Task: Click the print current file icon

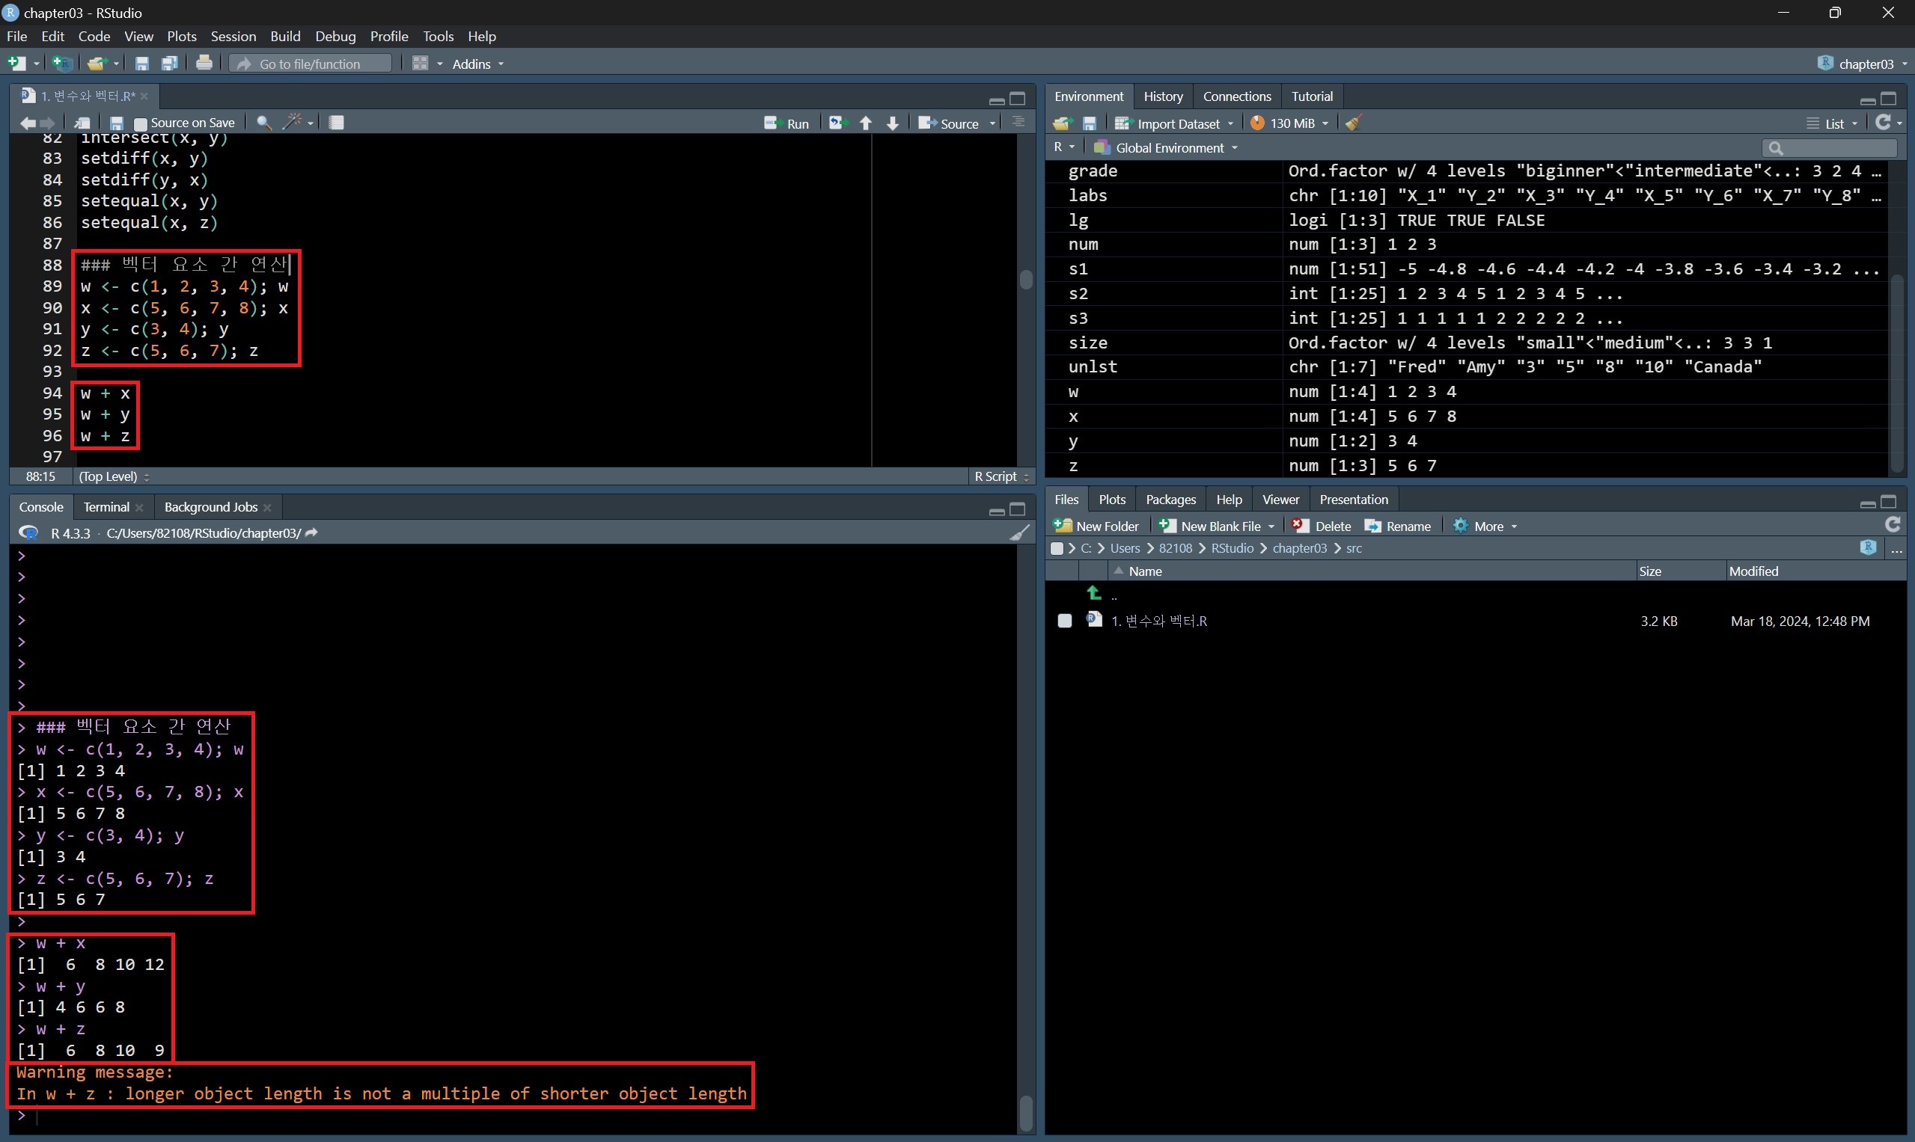Action: (x=204, y=63)
